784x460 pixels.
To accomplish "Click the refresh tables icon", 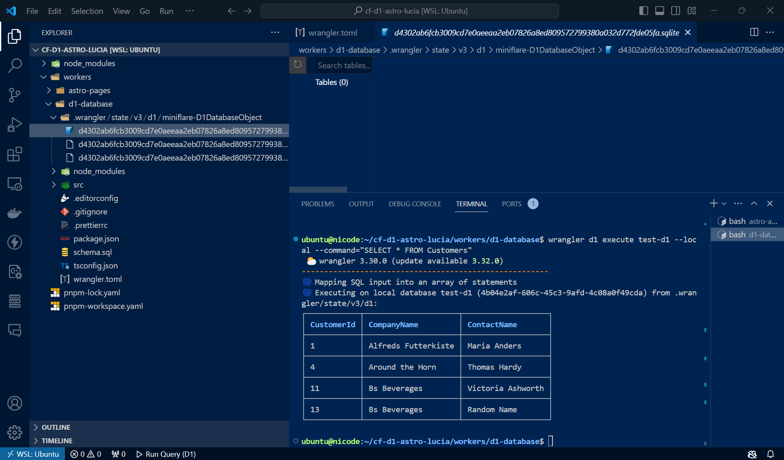I will 298,65.
